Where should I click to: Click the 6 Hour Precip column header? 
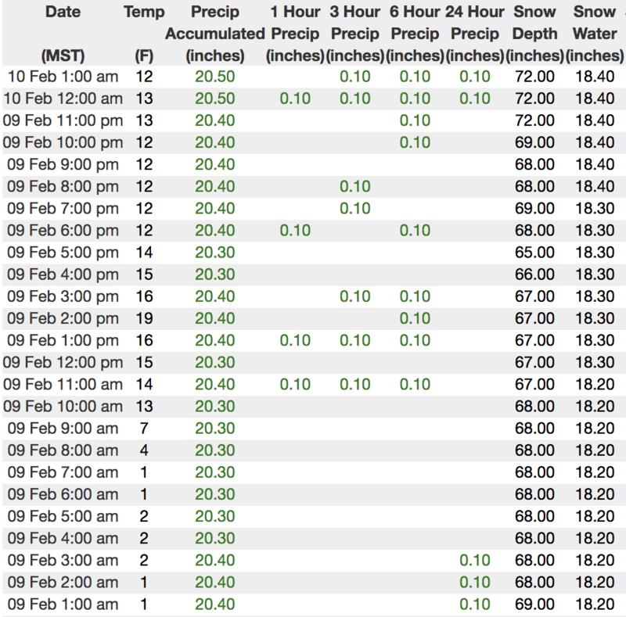[x=415, y=35]
